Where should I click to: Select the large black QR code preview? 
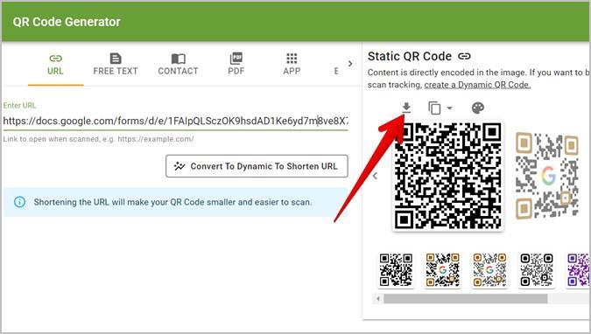pos(448,176)
